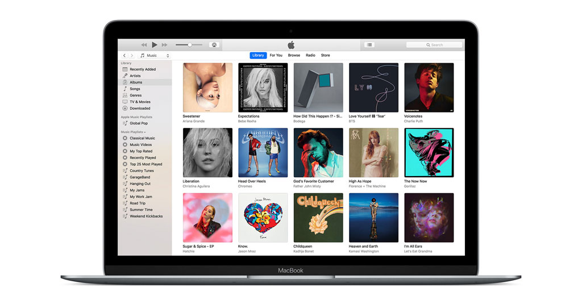
Task: Click the TV & Movies icon
Action: tap(125, 102)
